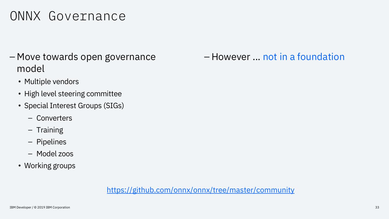Screen dimensions: 389x219
Task: Select the 'Working groups' bullet
Action: tap(50, 166)
